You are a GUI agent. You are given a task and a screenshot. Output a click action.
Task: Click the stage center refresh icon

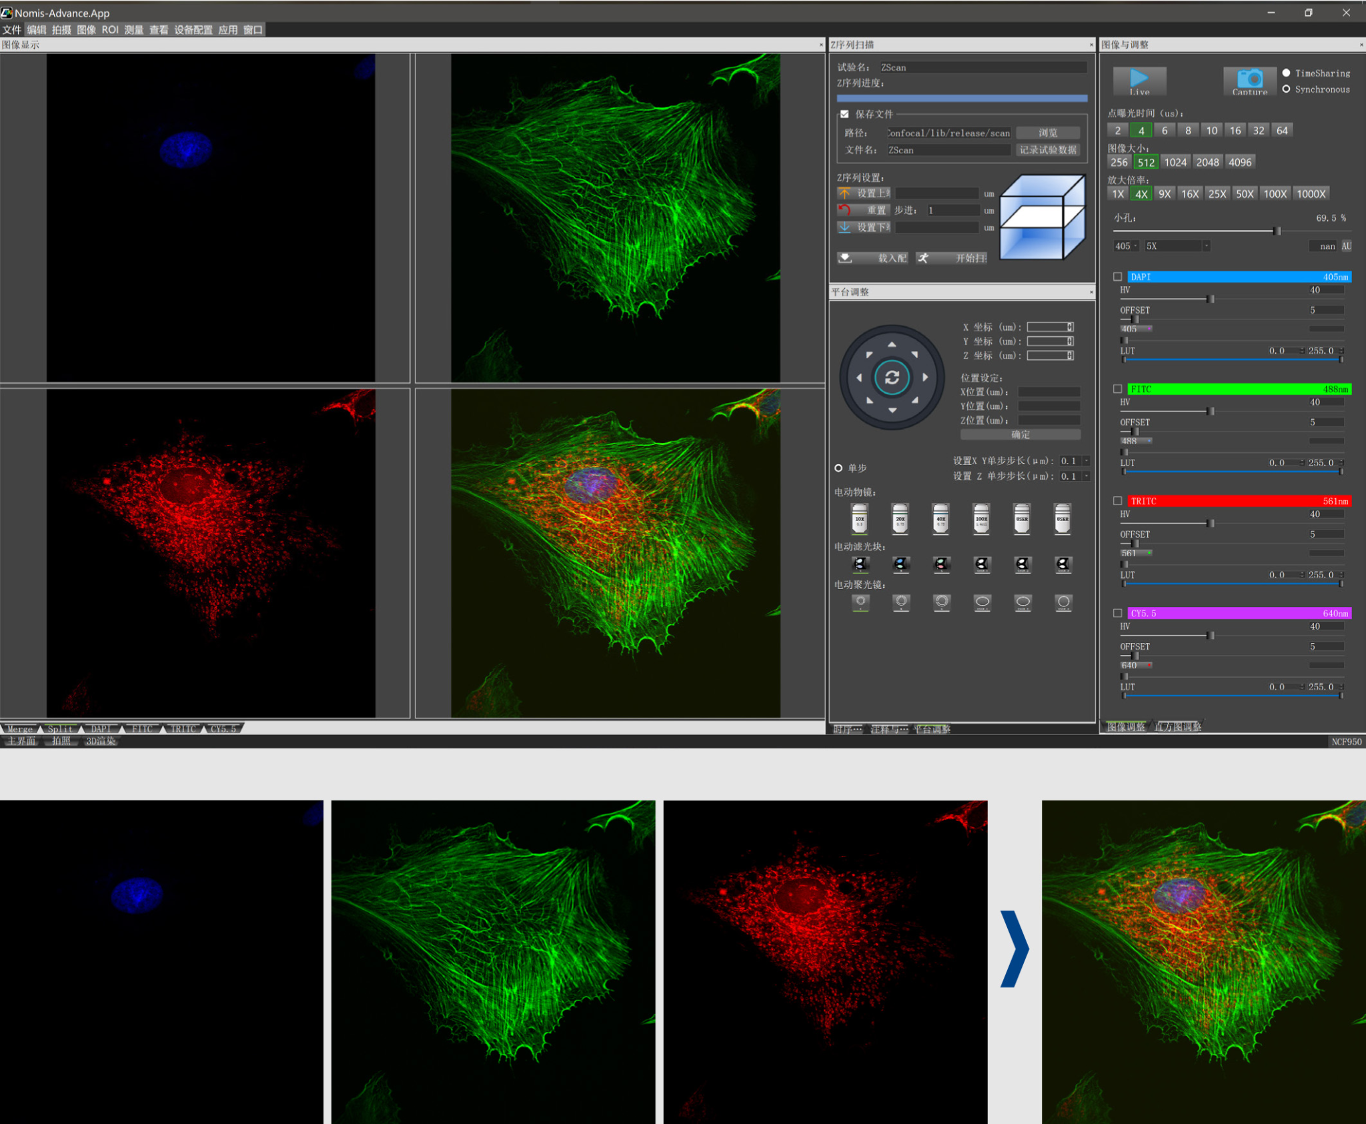click(892, 378)
